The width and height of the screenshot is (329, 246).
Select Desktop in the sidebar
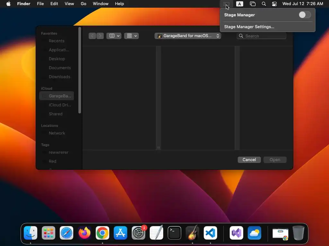pyautogui.click(x=57, y=59)
